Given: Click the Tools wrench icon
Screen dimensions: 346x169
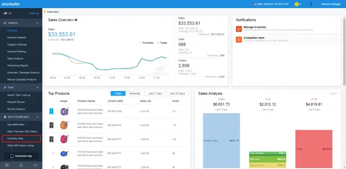Looking at the screenshot, I should (5, 87).
